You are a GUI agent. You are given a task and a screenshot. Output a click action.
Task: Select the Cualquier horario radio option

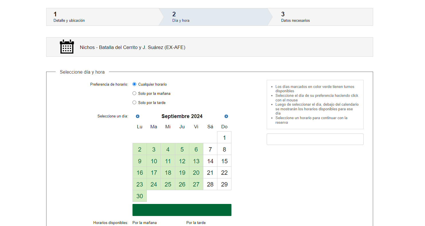coord(134,84)
